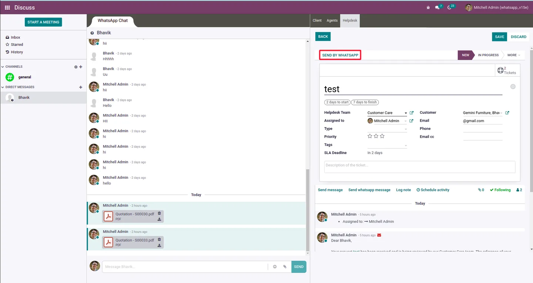Expand the Helpdesk Team dropdown
533x283 pixels.
point(406,113)
